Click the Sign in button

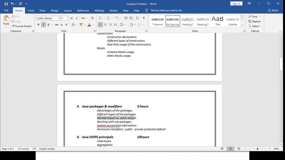pos(236,4)
